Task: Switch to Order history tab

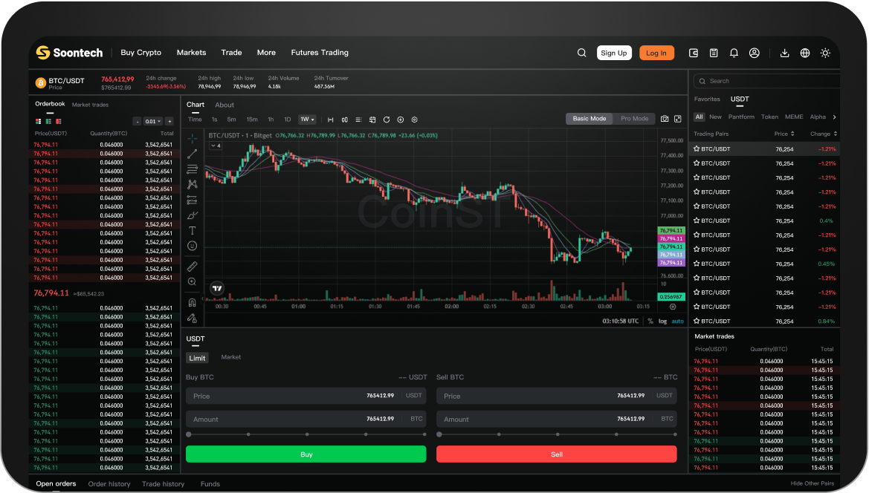Action: pyautogui.click(x=109, y=484)
